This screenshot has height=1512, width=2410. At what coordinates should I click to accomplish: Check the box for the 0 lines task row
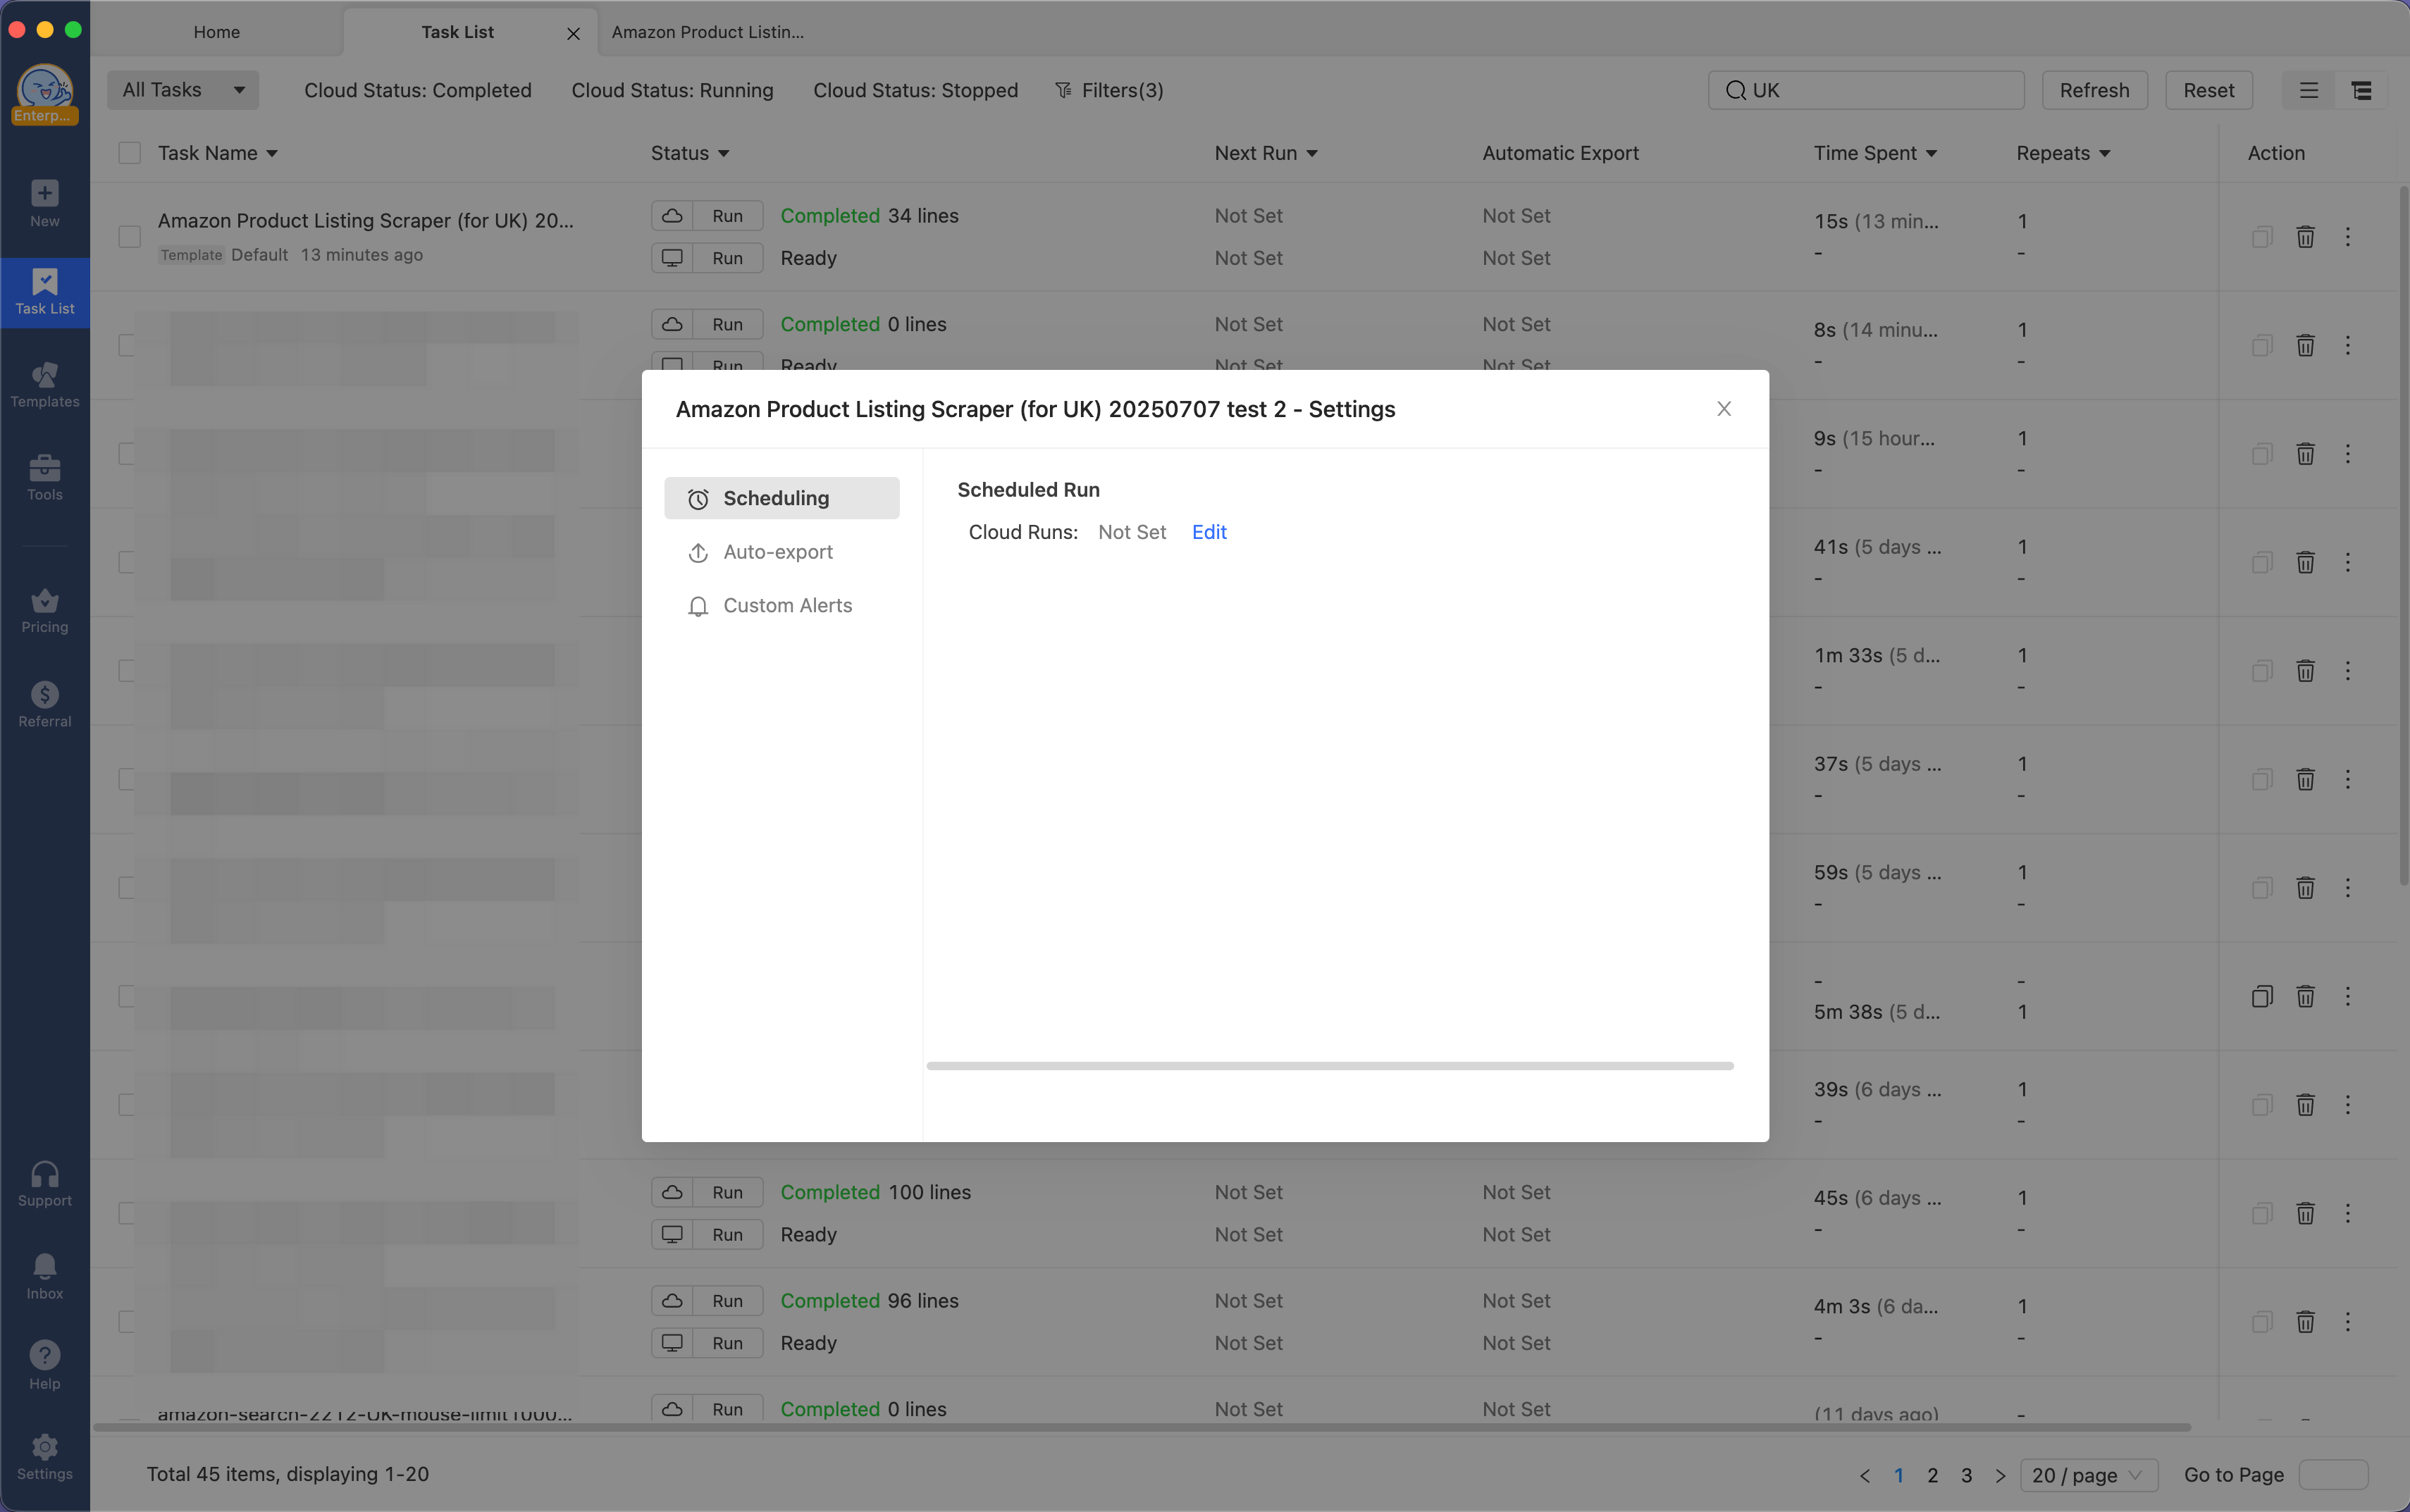[x=127, y=345]
